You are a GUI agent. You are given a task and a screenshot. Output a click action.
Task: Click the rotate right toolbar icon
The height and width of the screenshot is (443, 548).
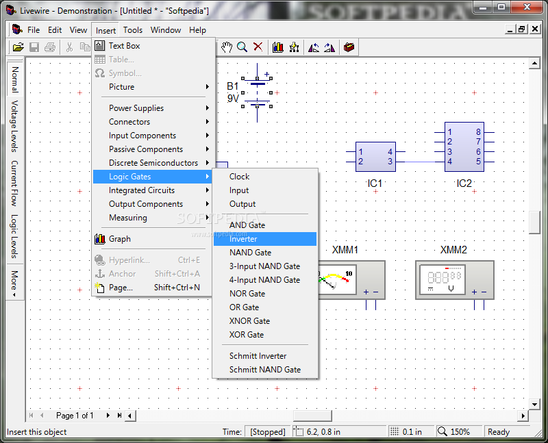tap(329, 47)
